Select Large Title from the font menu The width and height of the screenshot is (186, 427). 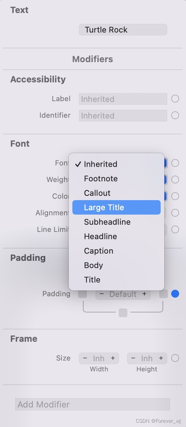coord(117,207)
